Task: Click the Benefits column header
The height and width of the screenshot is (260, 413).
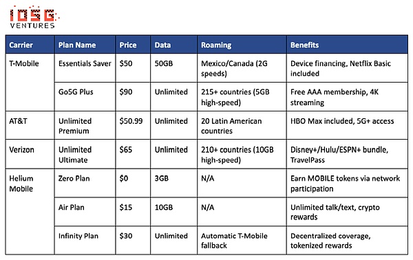Action: [347, 45]
